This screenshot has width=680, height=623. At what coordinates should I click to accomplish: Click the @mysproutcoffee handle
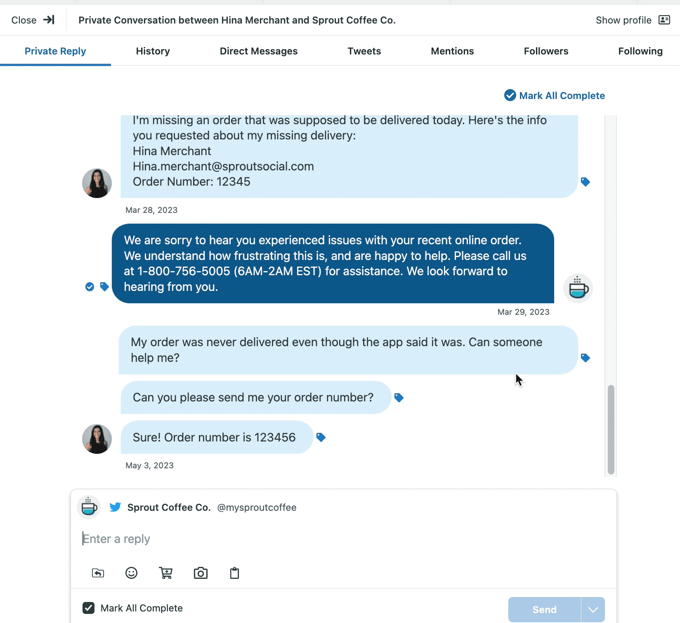pyautogui.click(x=257, y=507)
